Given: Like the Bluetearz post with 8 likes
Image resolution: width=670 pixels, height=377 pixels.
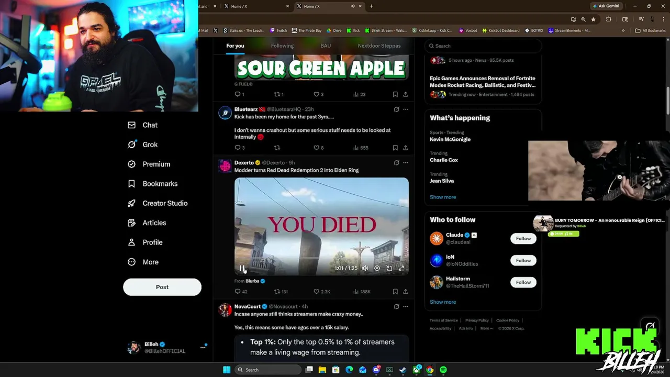Looking at the screenshot, I should tap(318, 148).
